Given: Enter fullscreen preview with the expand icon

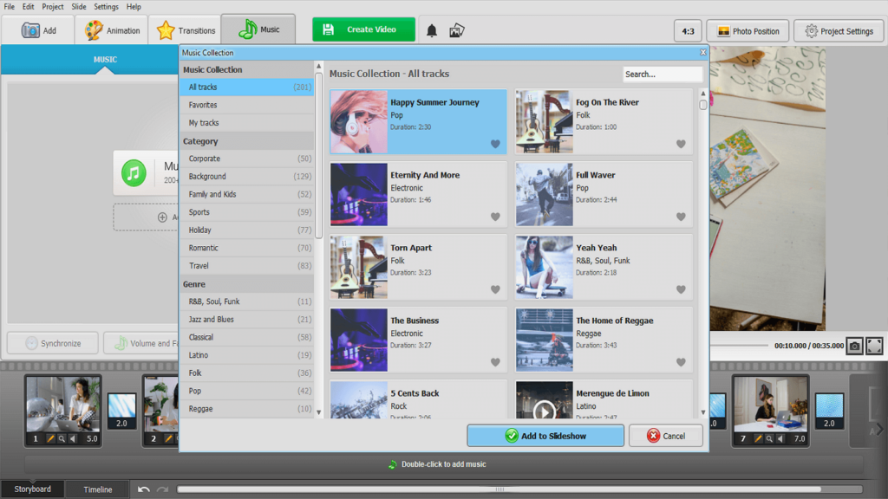Looking at the screenshot, I should pos(874,346).
